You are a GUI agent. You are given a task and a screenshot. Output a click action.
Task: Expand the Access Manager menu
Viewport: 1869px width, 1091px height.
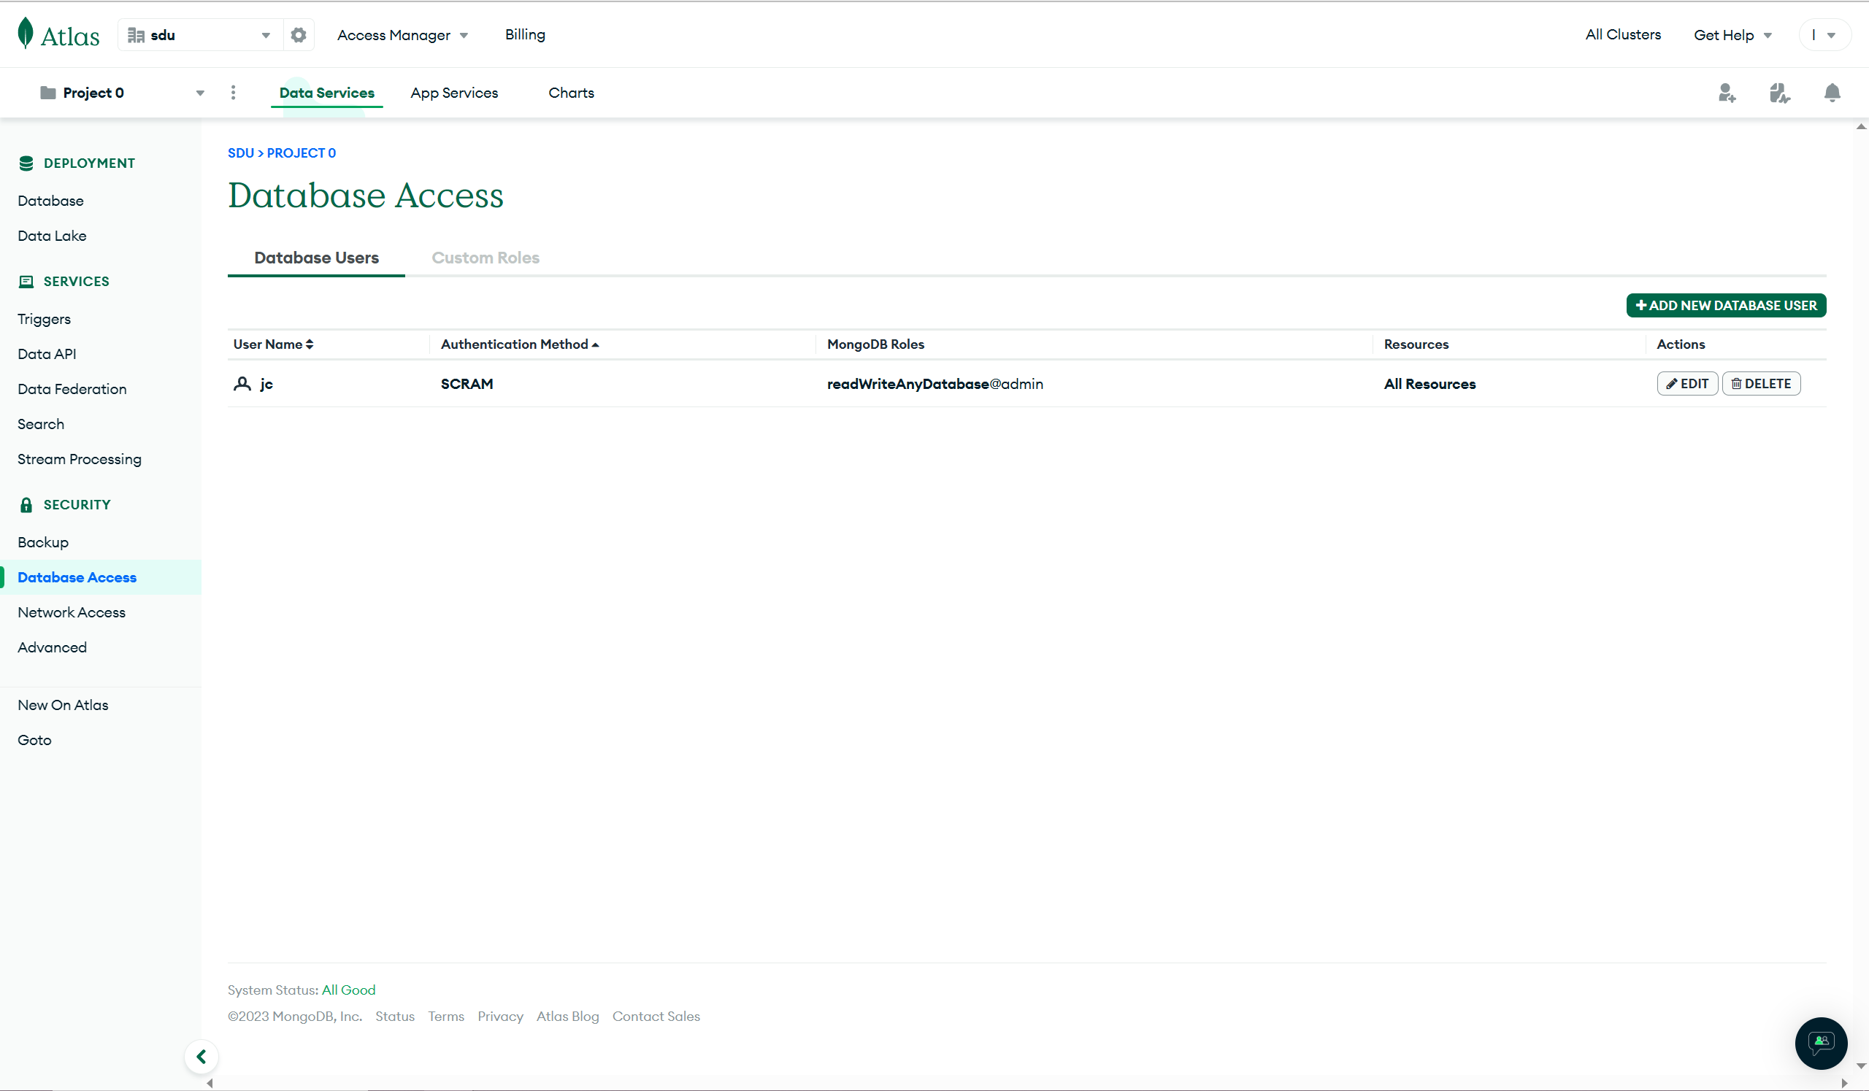coord(402,35)
